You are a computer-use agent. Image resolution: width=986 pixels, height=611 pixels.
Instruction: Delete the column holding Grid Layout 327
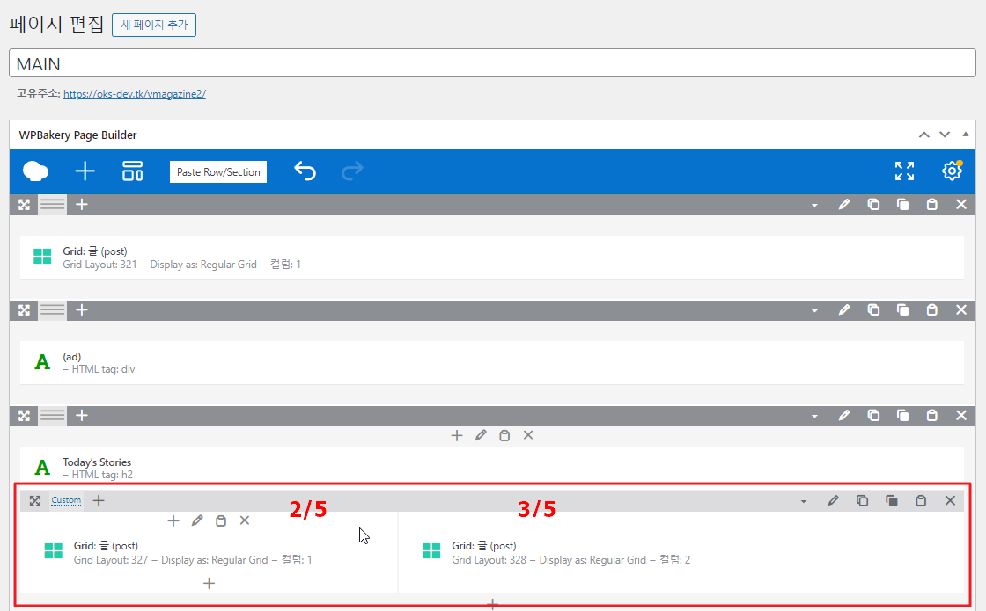click(245, 521)
